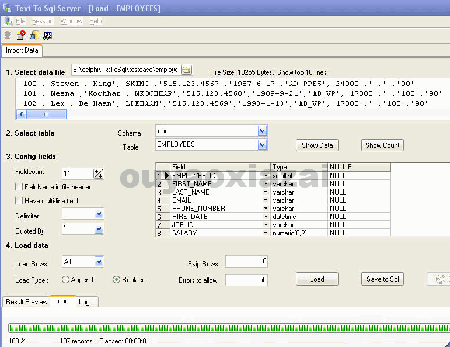Click the stop icon button beside Save to Sql
This screenshot has width=450, height=347.
point(440,279)
